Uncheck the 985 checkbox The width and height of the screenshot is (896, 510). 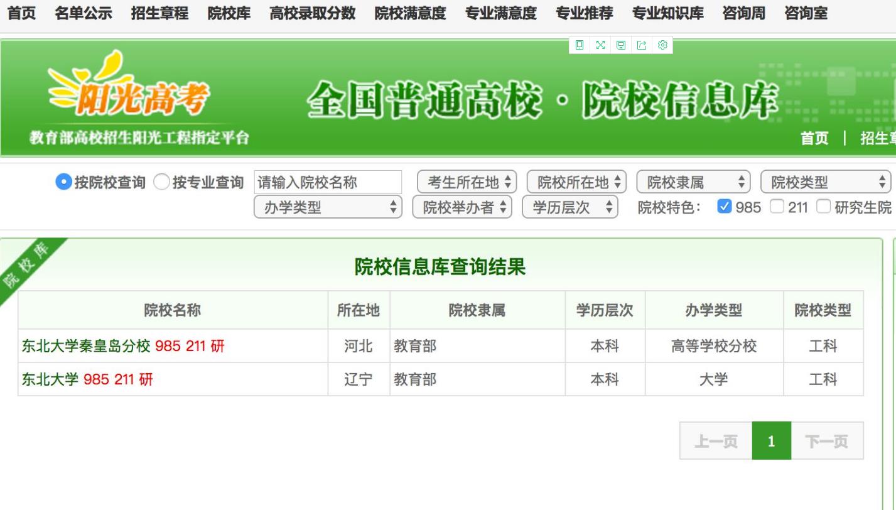(x=725, y=206)
